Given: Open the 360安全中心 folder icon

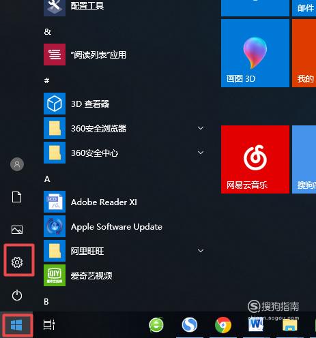Looking at the screenshot, I should click(55, 153).
